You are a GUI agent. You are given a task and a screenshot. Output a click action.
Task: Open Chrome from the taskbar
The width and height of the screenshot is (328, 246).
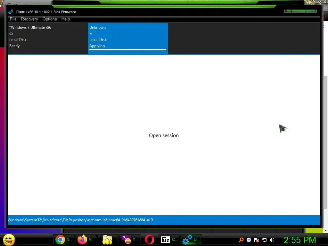pos(64,240)
